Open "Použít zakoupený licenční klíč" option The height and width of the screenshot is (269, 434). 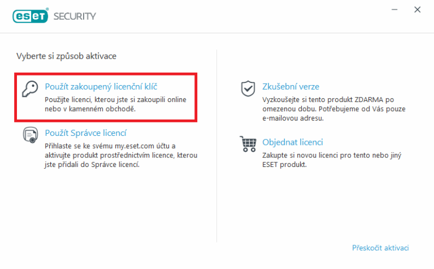[101, 87]
